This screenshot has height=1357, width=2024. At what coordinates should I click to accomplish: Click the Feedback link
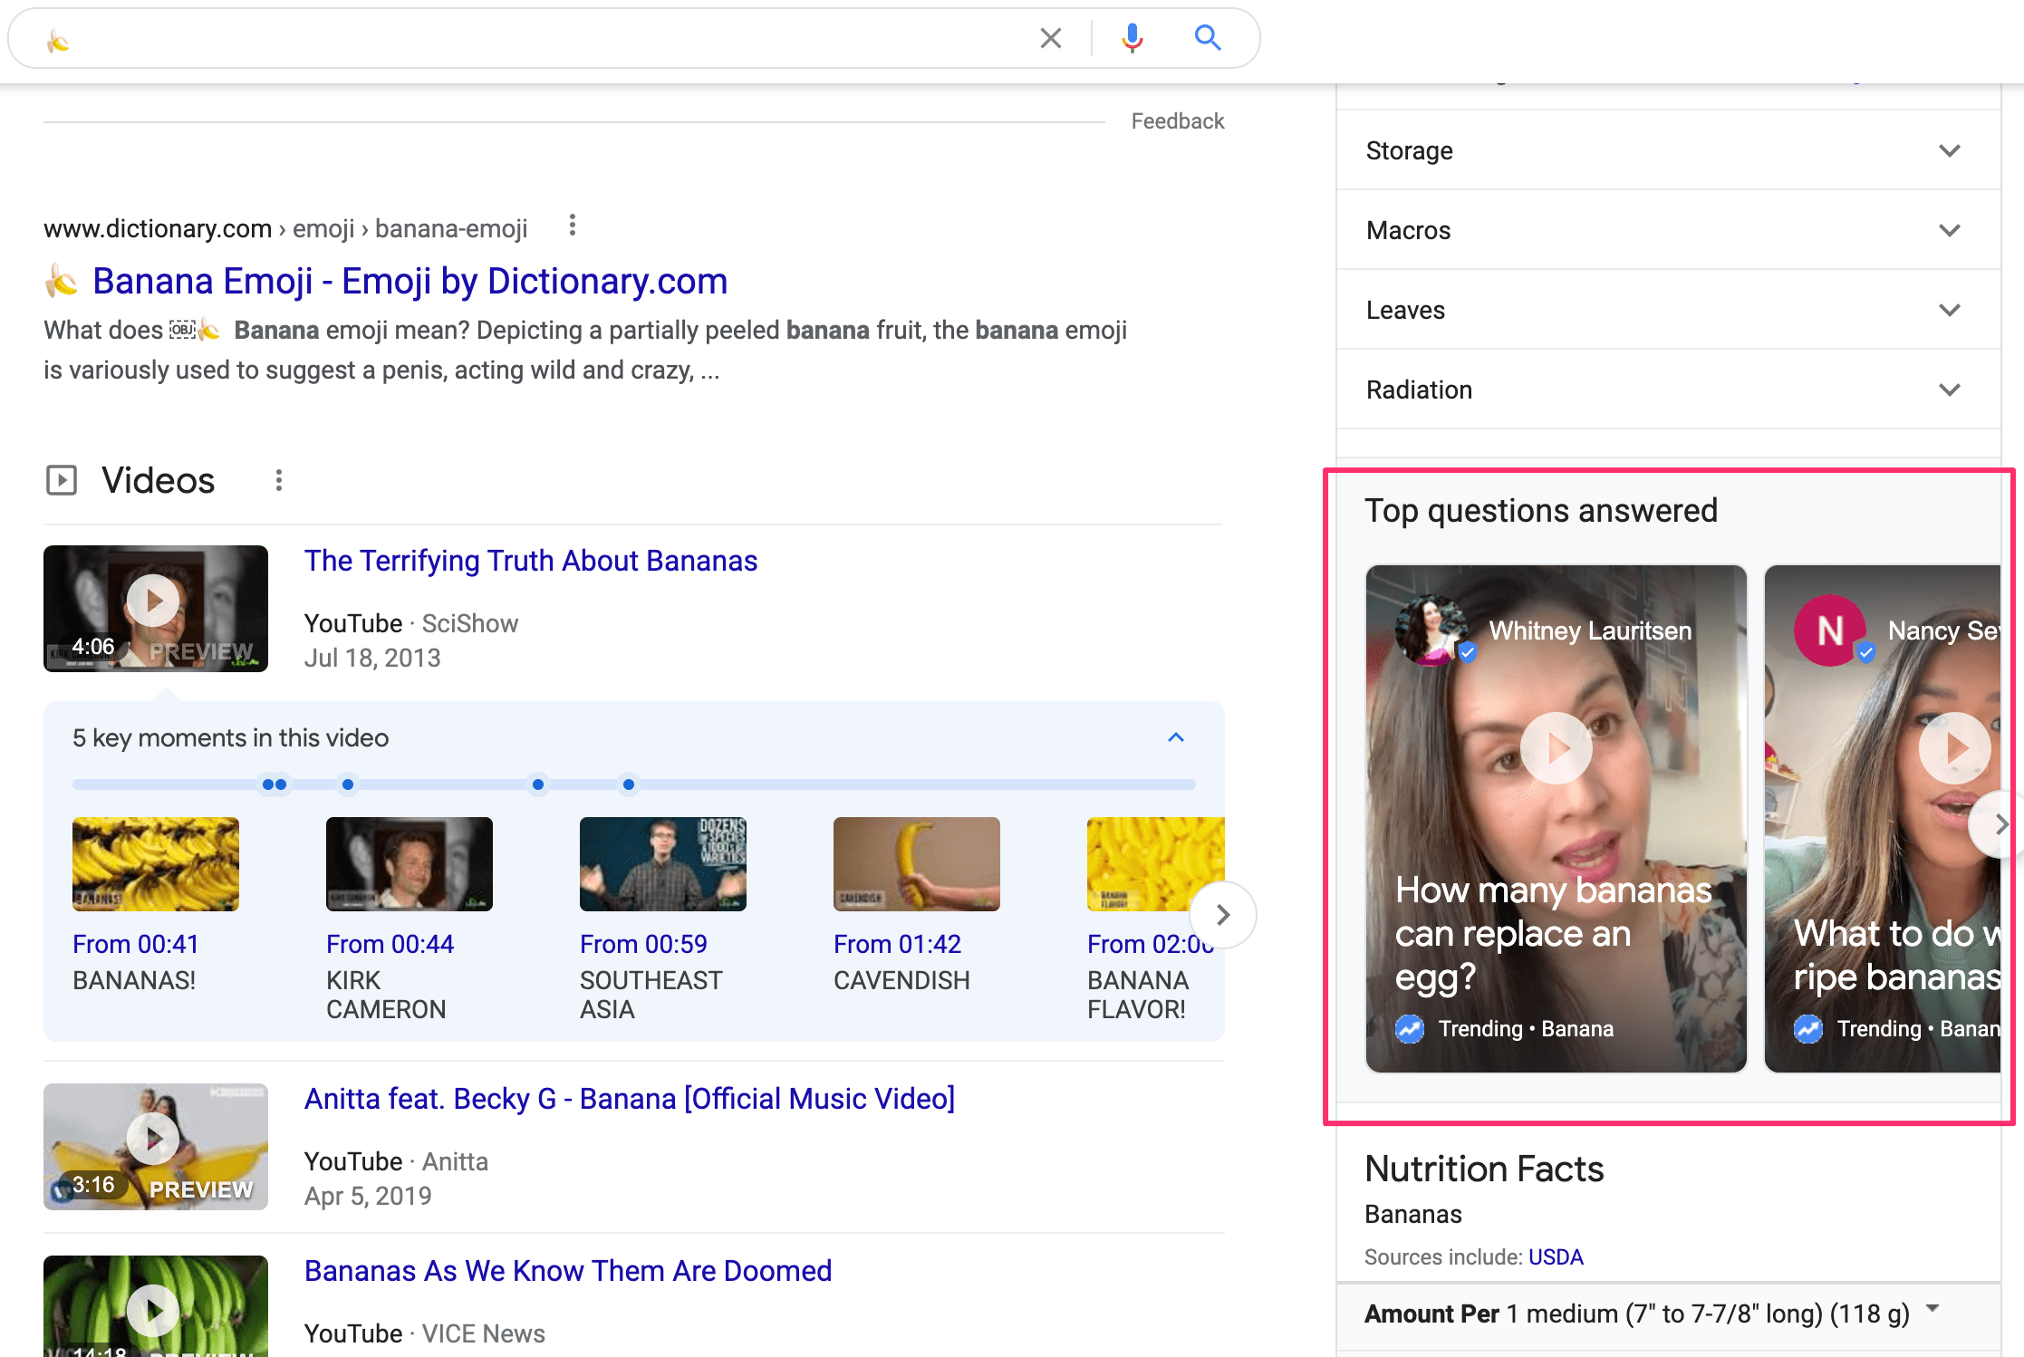(1178, 121)
